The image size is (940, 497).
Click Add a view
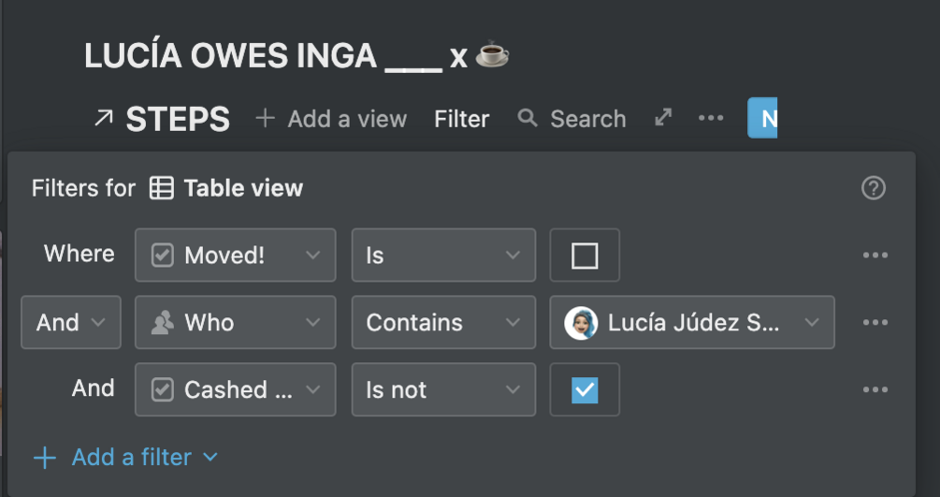331,119
